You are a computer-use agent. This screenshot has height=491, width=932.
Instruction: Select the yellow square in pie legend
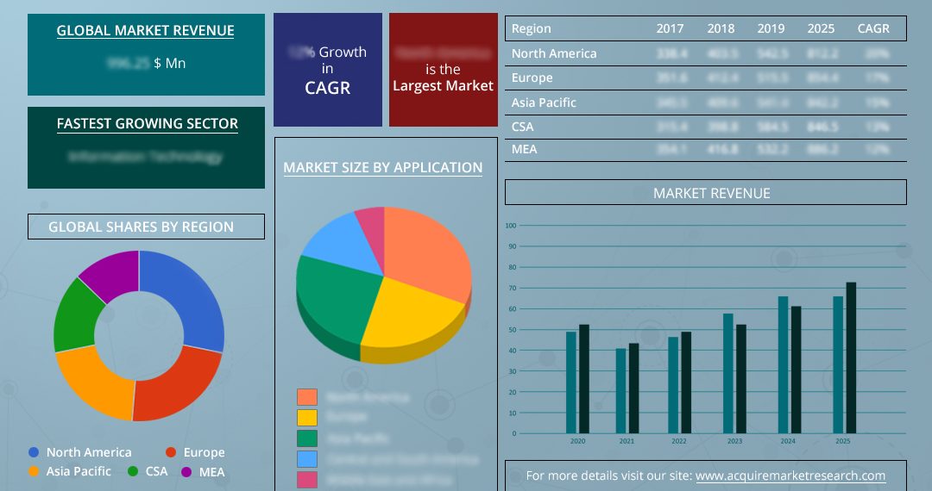click(x=307, y=418)
